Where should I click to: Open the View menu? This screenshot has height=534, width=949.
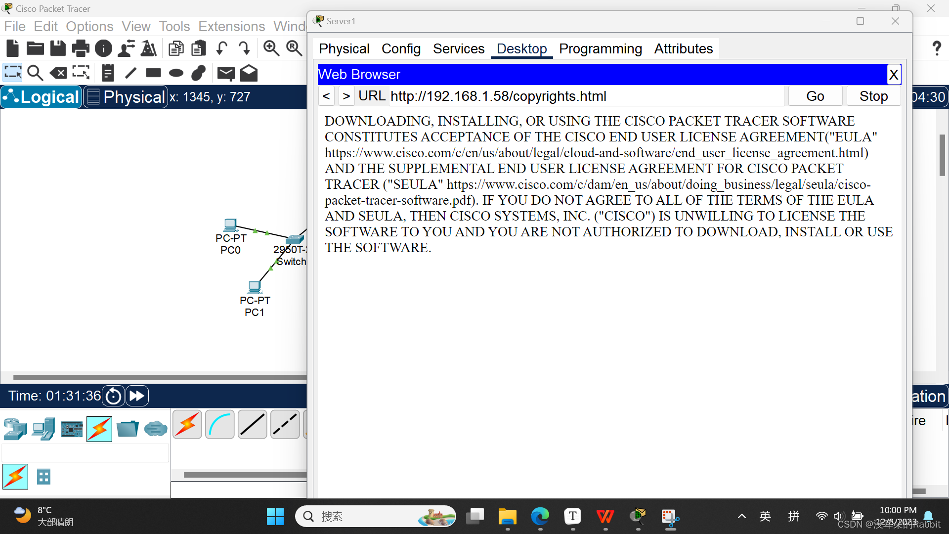pyautogui.click(x=136, y=26)
